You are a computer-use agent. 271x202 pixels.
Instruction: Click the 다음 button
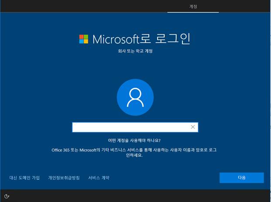pyautogui.click(x=242, y=178)
